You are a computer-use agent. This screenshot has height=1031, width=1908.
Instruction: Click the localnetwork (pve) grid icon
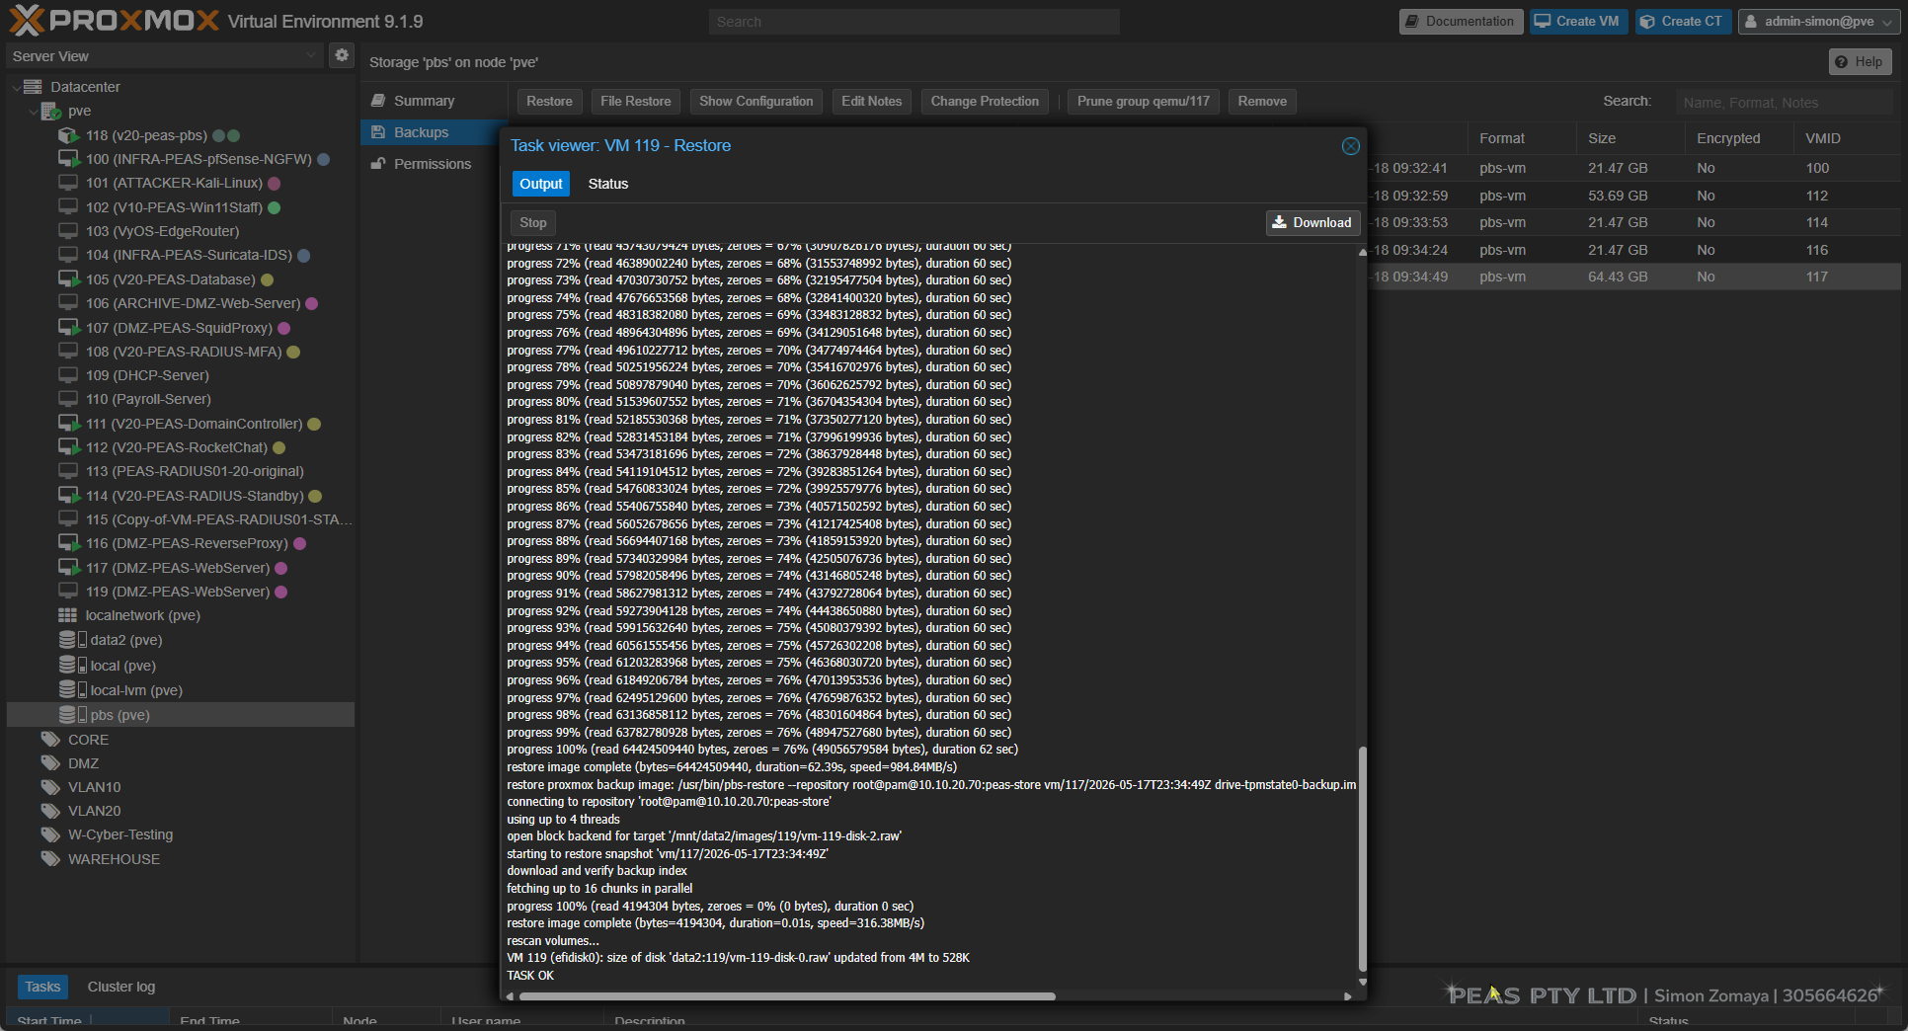(x=67, y=615)
